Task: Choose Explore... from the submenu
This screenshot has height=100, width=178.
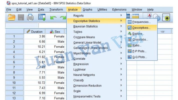Action: click(x=141, y=34)
